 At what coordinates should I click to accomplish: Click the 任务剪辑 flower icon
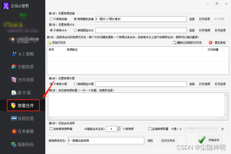pyautogui.click(x=14, y=131)
